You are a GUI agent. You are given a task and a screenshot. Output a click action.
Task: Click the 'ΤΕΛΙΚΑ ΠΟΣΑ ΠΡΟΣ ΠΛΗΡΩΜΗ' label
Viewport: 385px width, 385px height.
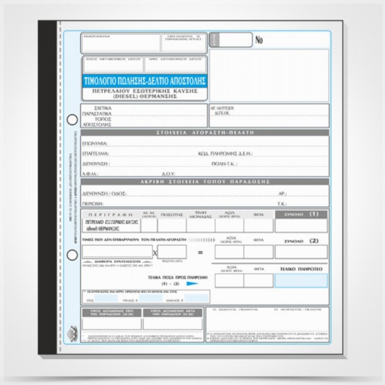tap(178, 278)
